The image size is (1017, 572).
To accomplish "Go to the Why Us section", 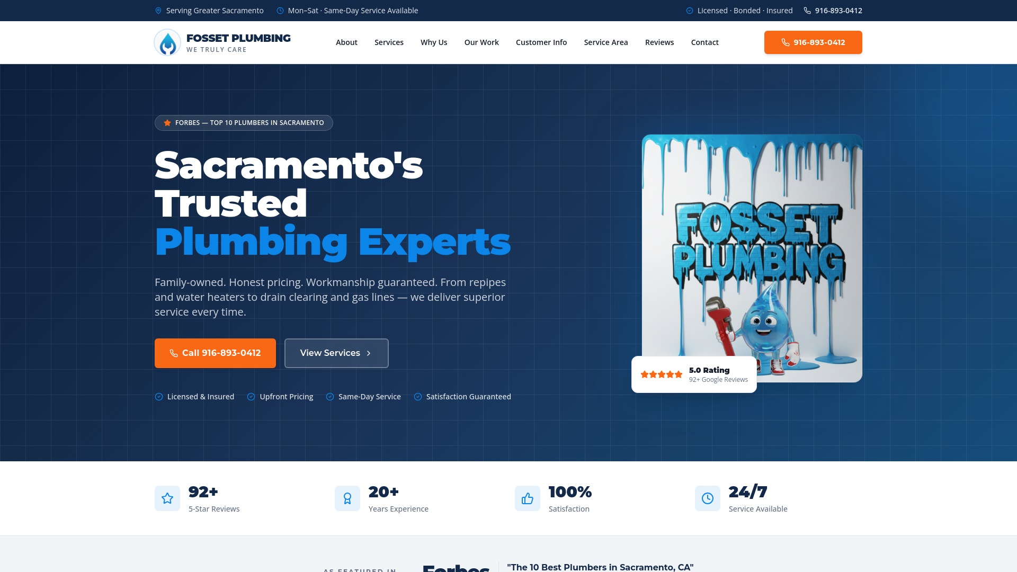I will coord(434,42).
